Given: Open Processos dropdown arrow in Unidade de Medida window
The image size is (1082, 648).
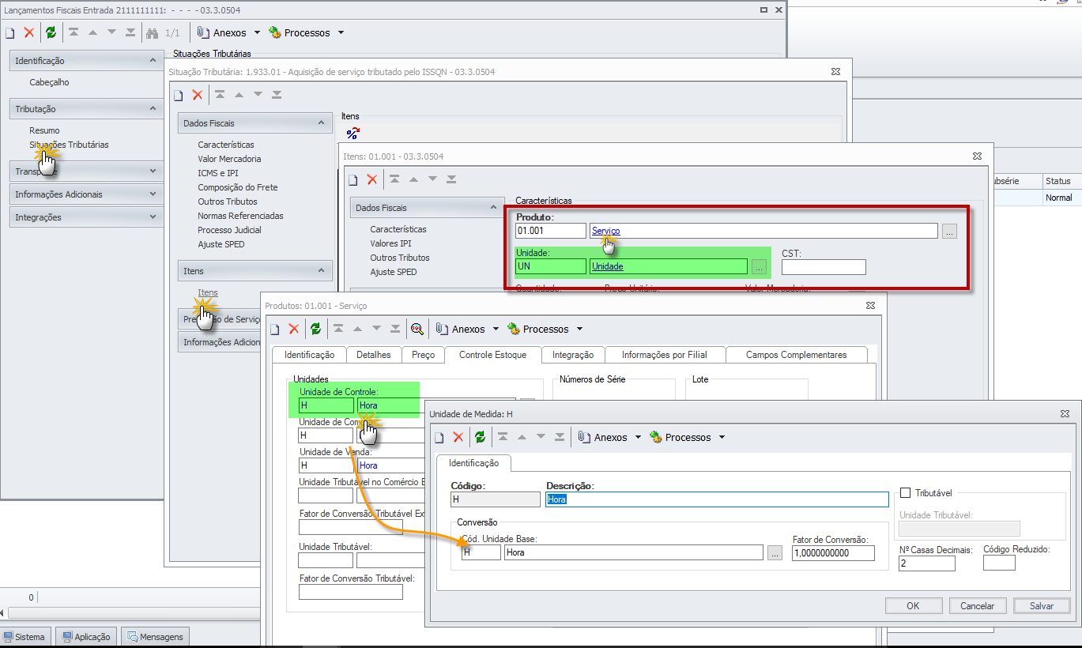Looking at the screenshot, I should click(722, 437).
